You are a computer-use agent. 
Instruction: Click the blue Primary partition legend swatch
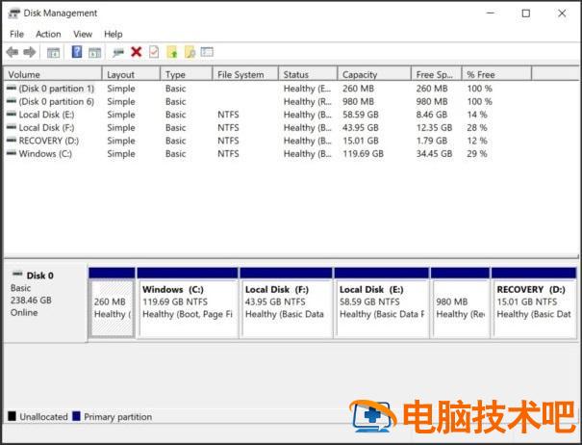tap(76, 416)
